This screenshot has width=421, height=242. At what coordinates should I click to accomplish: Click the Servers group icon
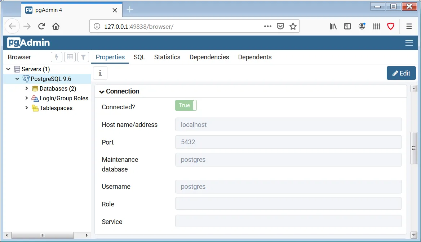17,69
